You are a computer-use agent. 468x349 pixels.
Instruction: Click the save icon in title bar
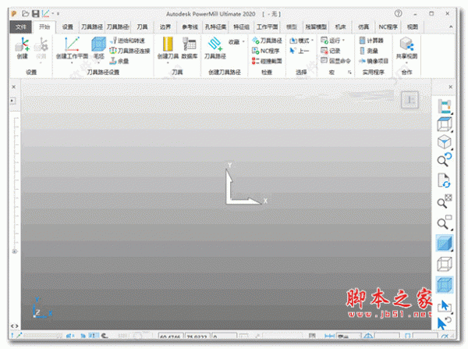pos(36,13)
